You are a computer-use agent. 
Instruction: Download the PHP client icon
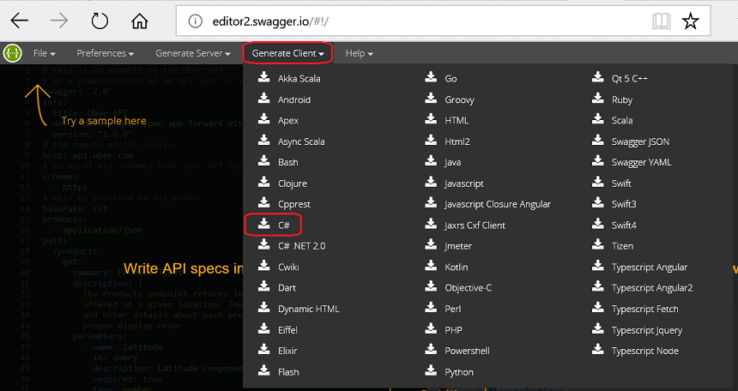[x=431, y=328]
